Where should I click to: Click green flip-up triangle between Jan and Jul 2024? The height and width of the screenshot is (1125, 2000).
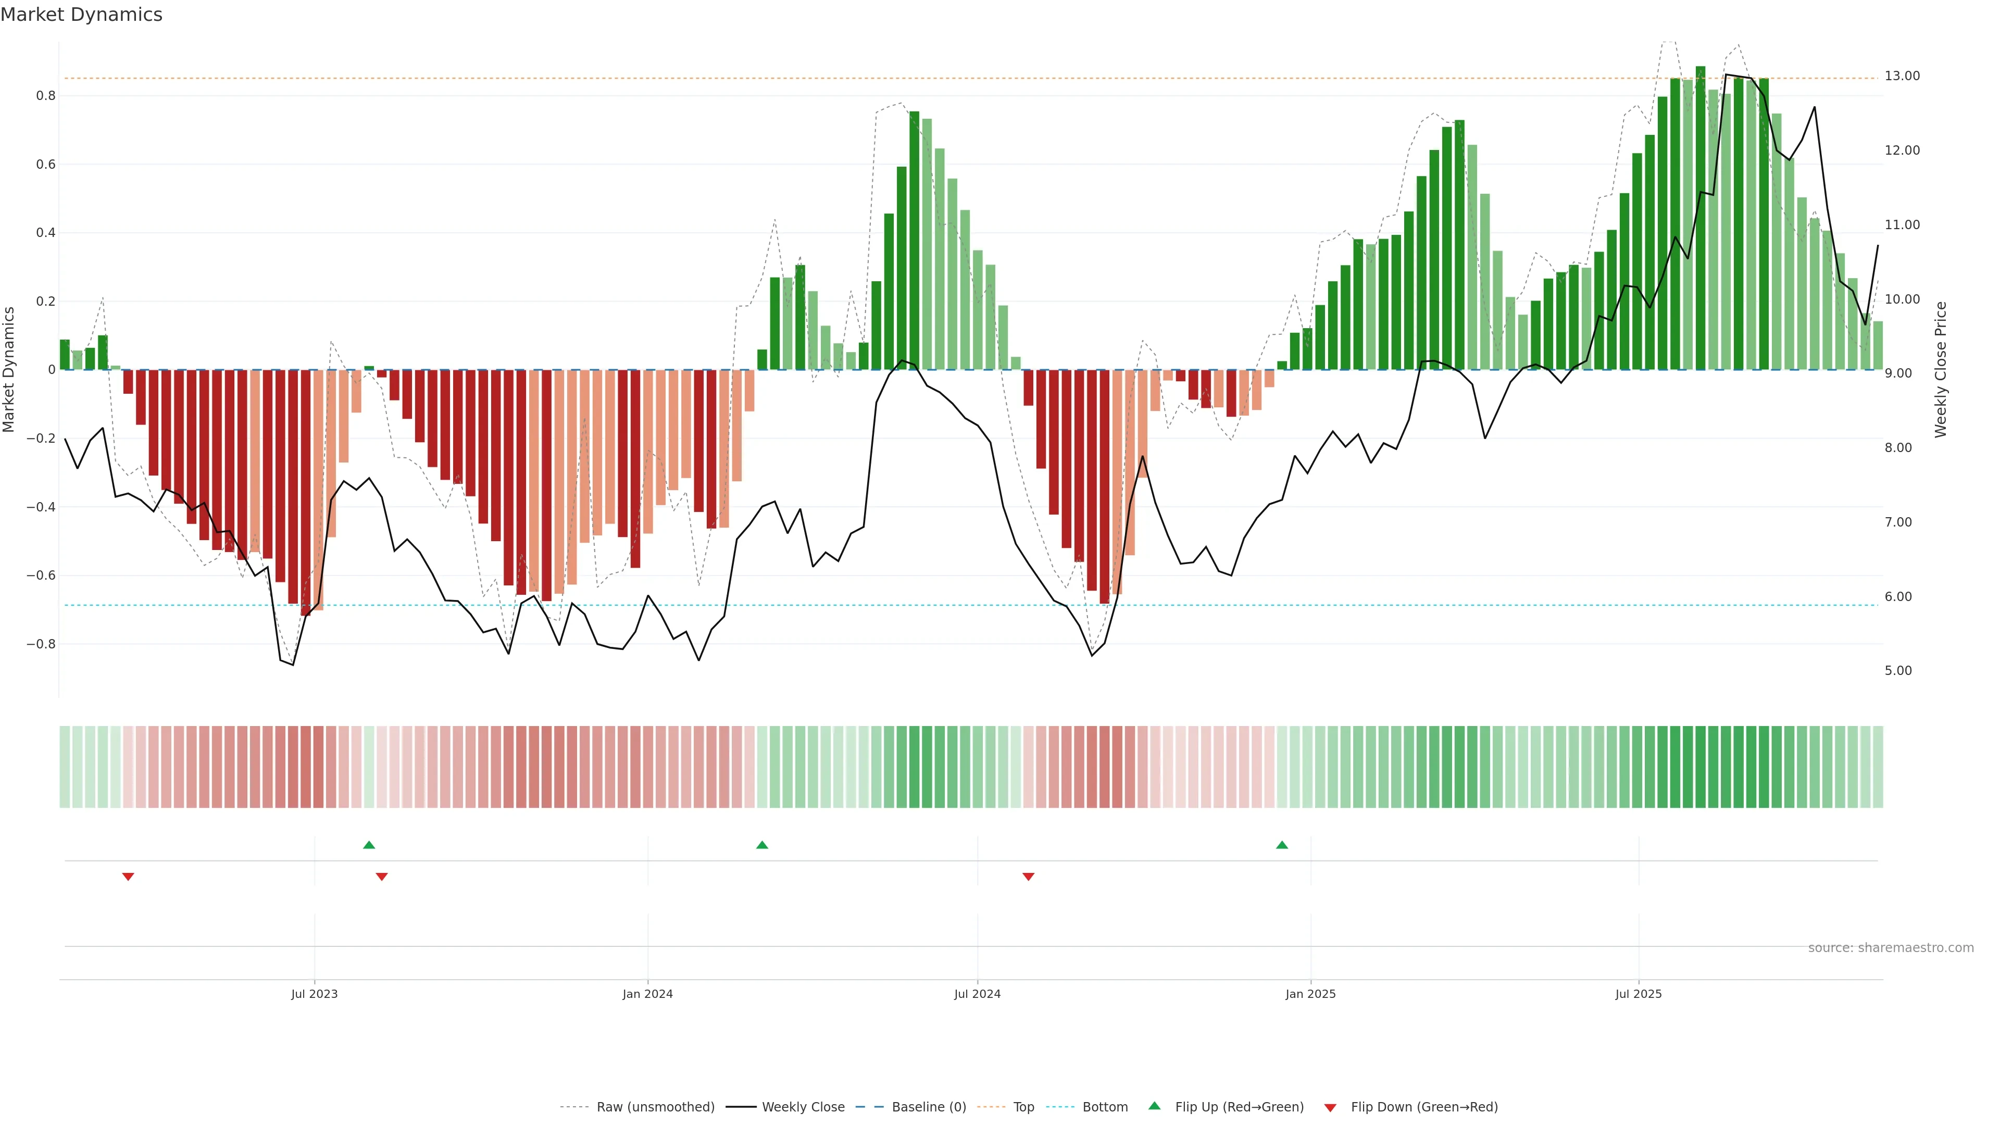(761, 845)
